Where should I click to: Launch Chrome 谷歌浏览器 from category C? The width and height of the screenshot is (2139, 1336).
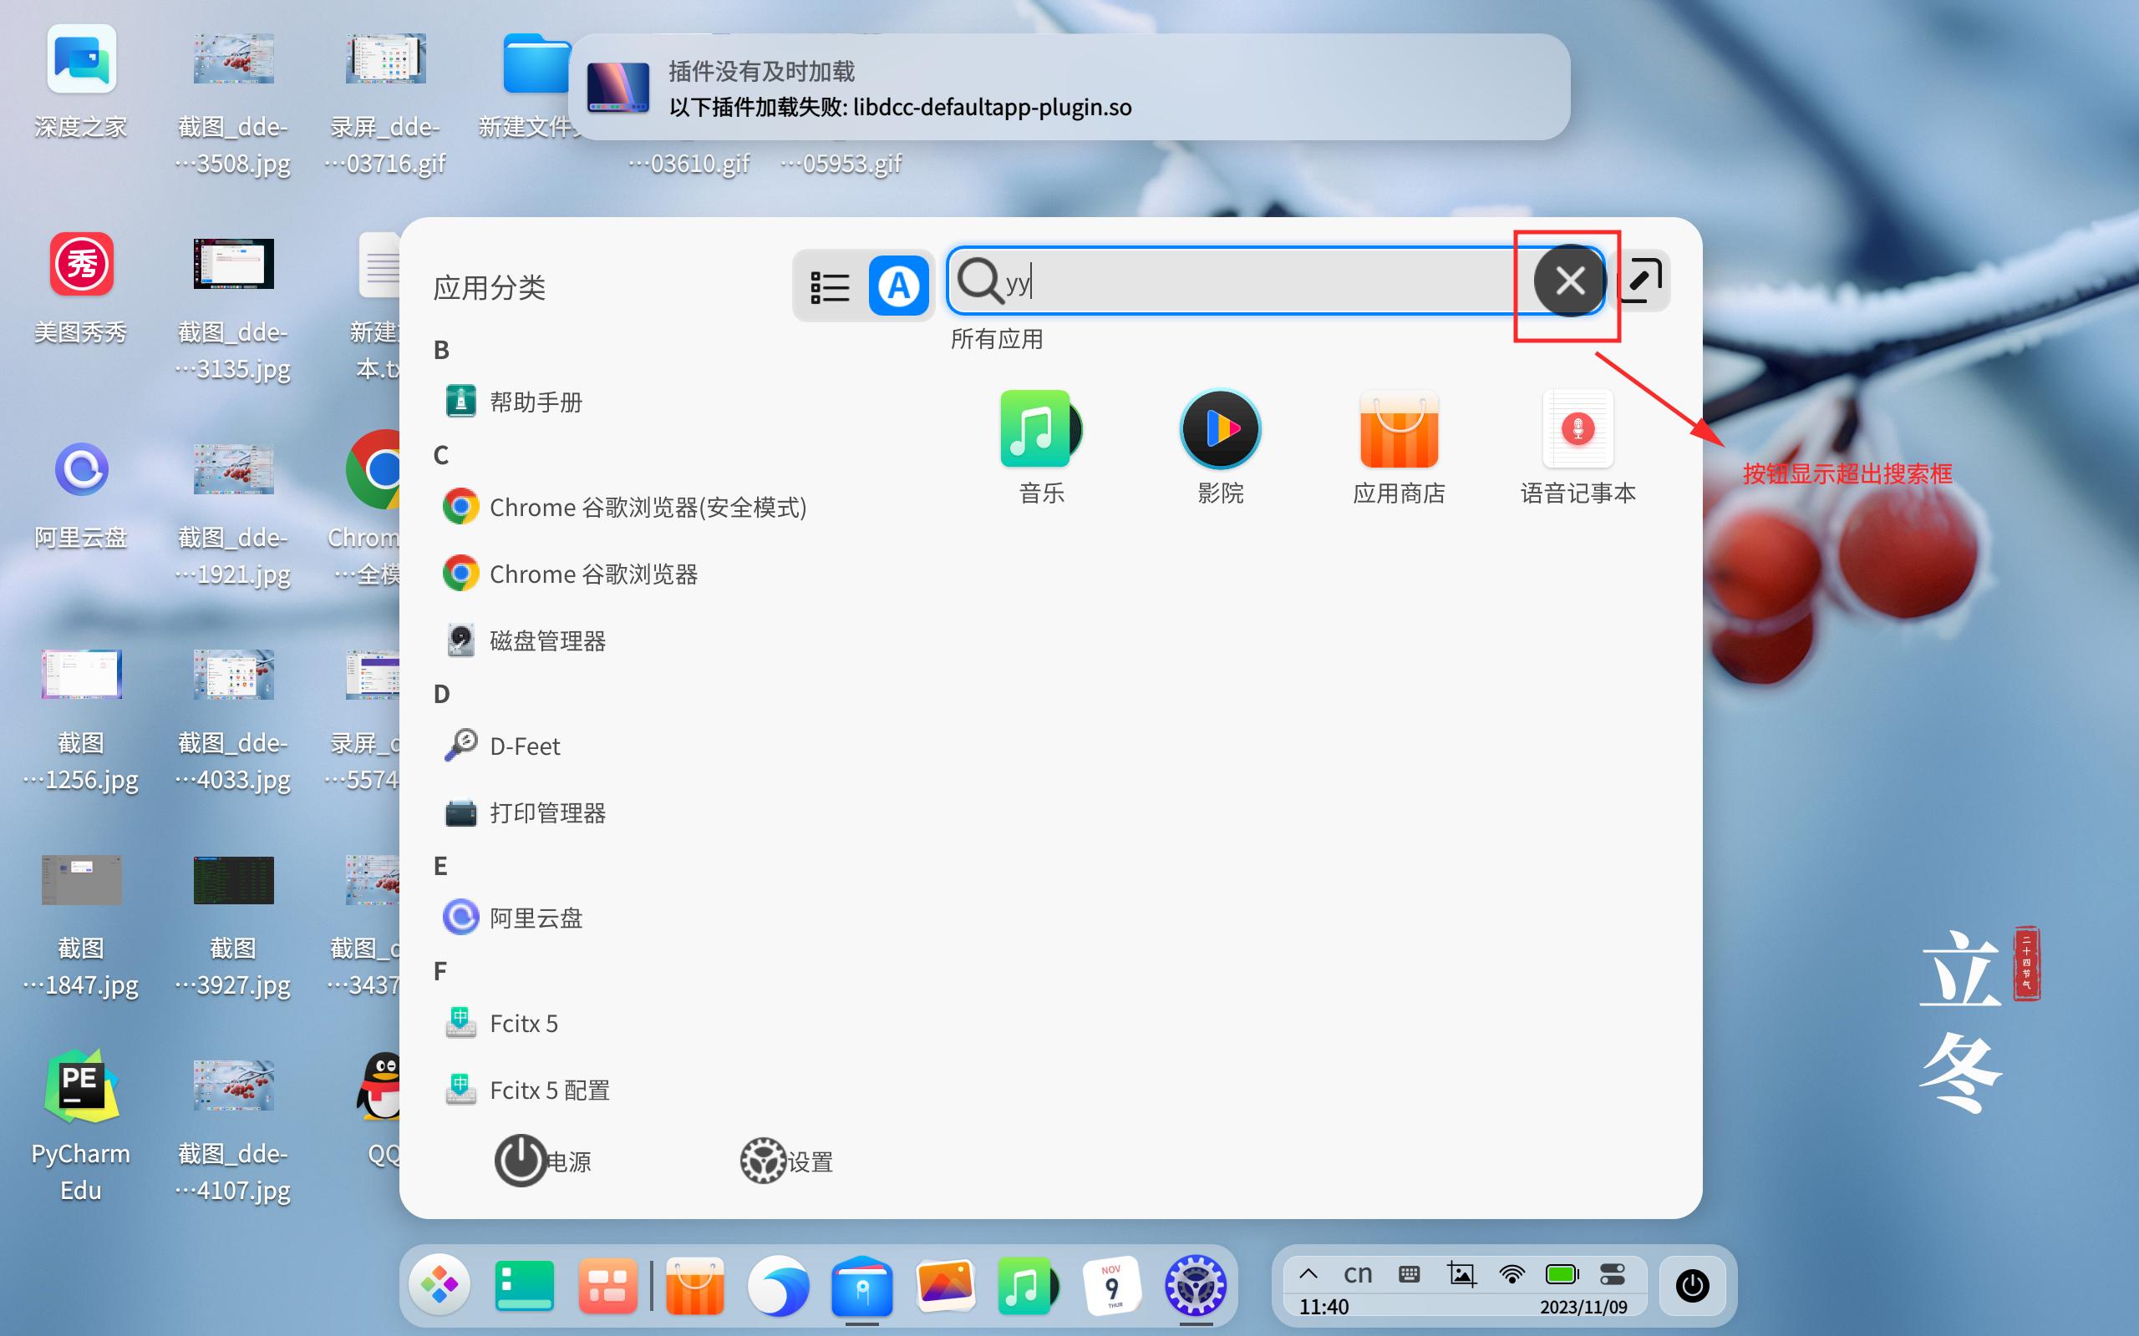coord(594,574)
